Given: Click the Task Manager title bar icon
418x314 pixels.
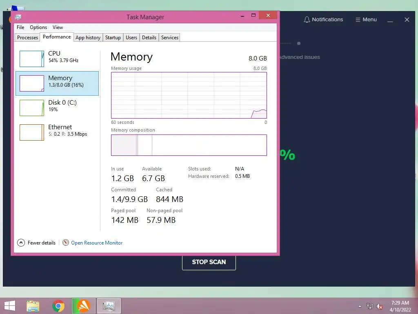Looking at the screenshot, I should pyautogui.click(x=18, y=17).
